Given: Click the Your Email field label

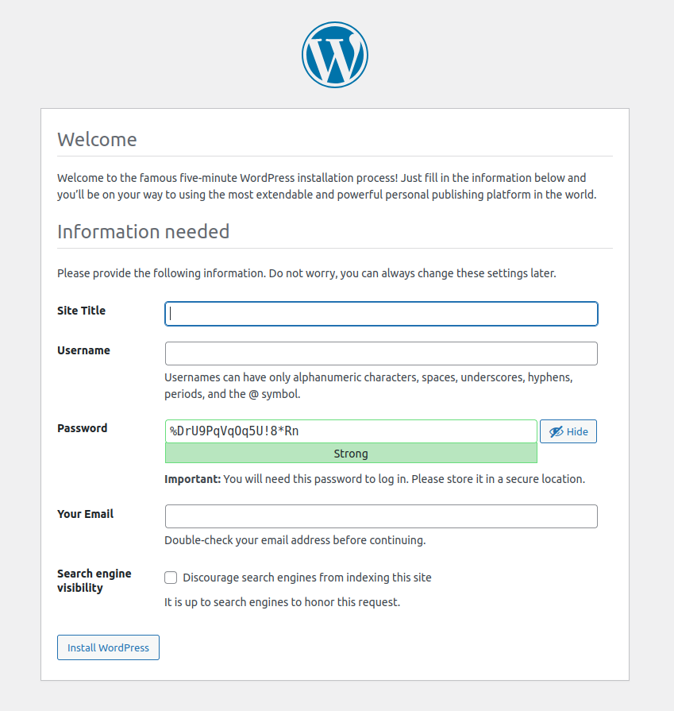Looking at the screenshot, I should click(x=85, y=514).
